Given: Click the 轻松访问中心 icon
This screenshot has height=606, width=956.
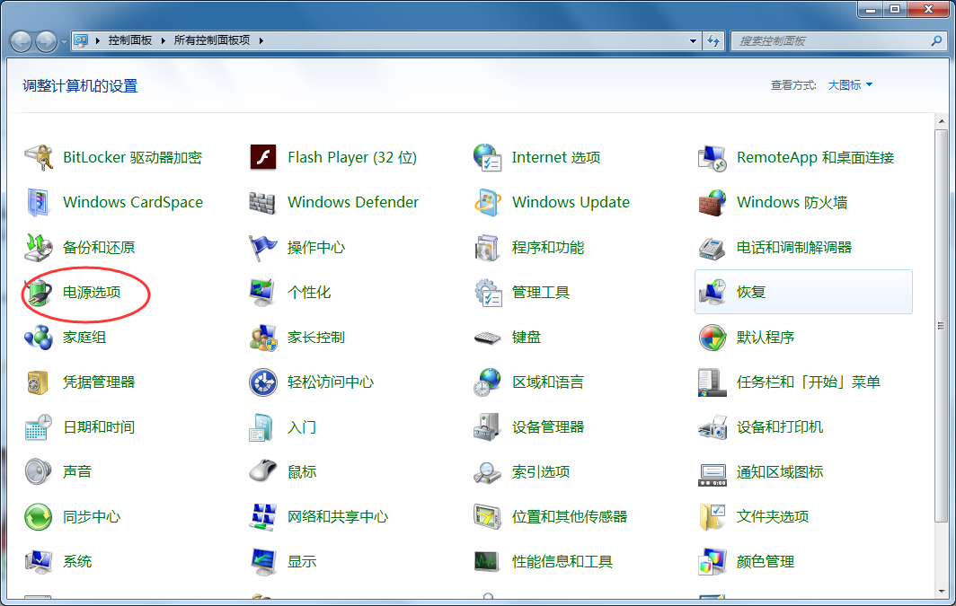Looking at the screenshot, I should 263,382.
